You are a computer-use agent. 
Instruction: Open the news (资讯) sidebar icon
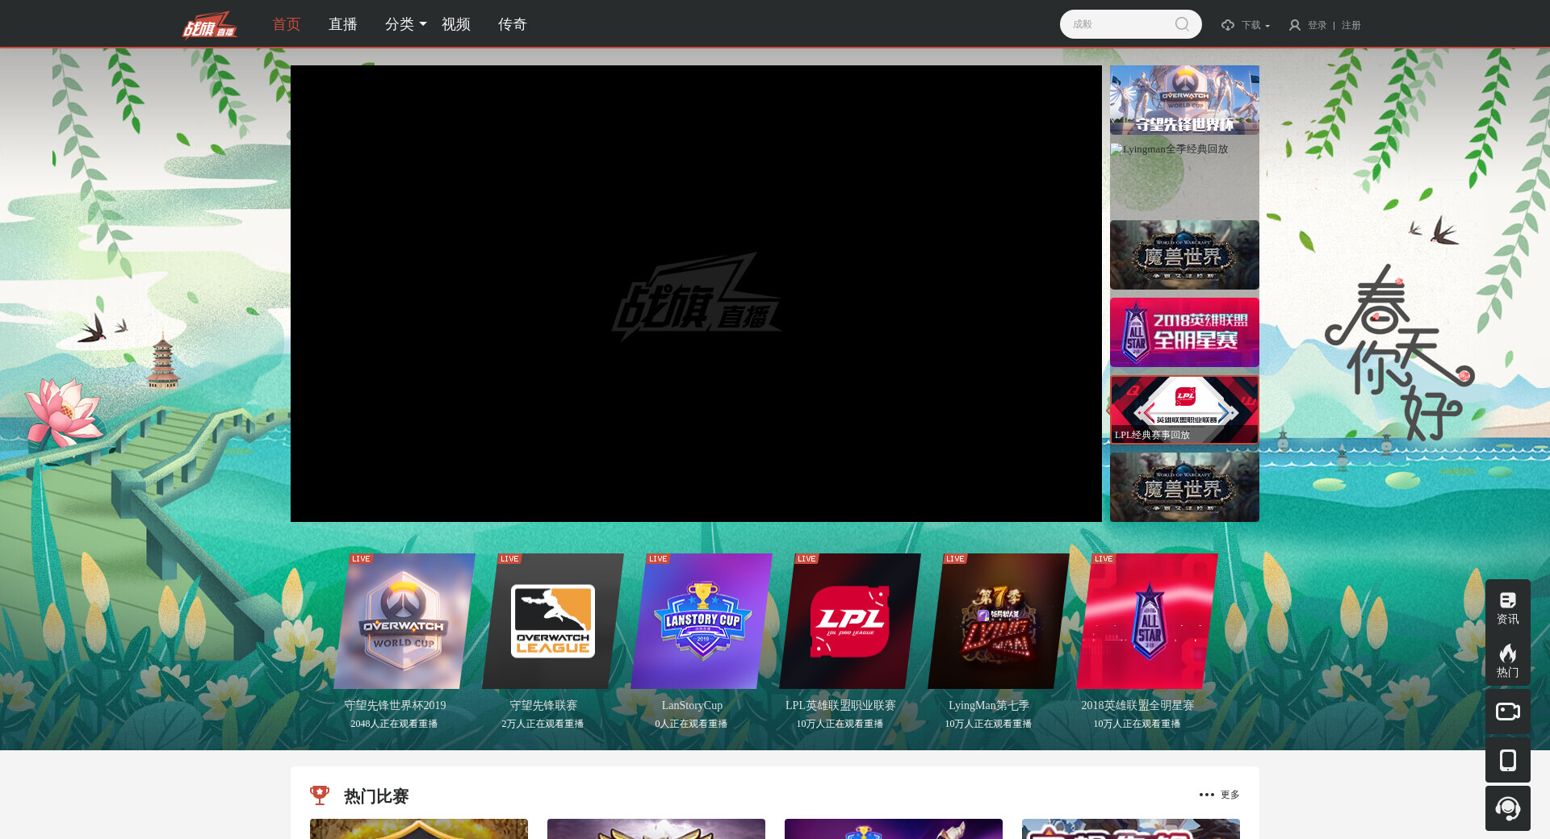pyautogui.click(x=1507, y=607)
